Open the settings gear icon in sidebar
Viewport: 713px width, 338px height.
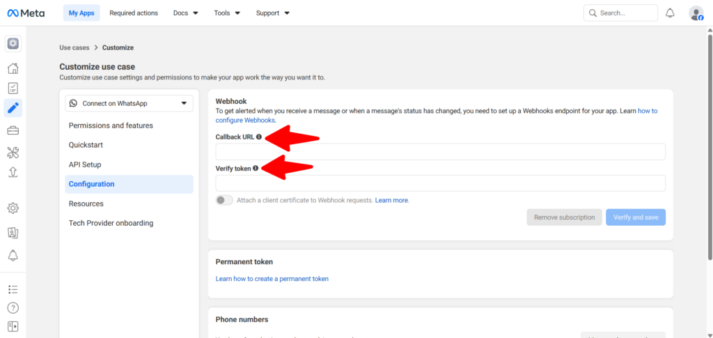(x=13, y=208)
